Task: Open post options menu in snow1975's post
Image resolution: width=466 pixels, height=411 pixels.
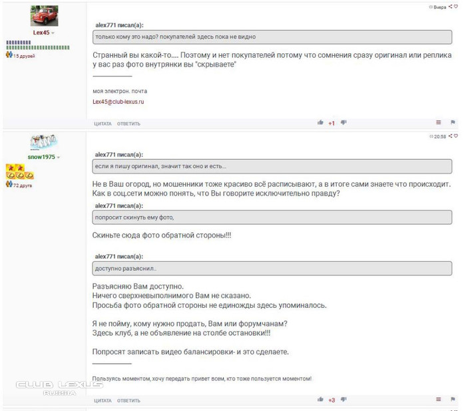Action: pyautogui.click(x=438, y=400)
